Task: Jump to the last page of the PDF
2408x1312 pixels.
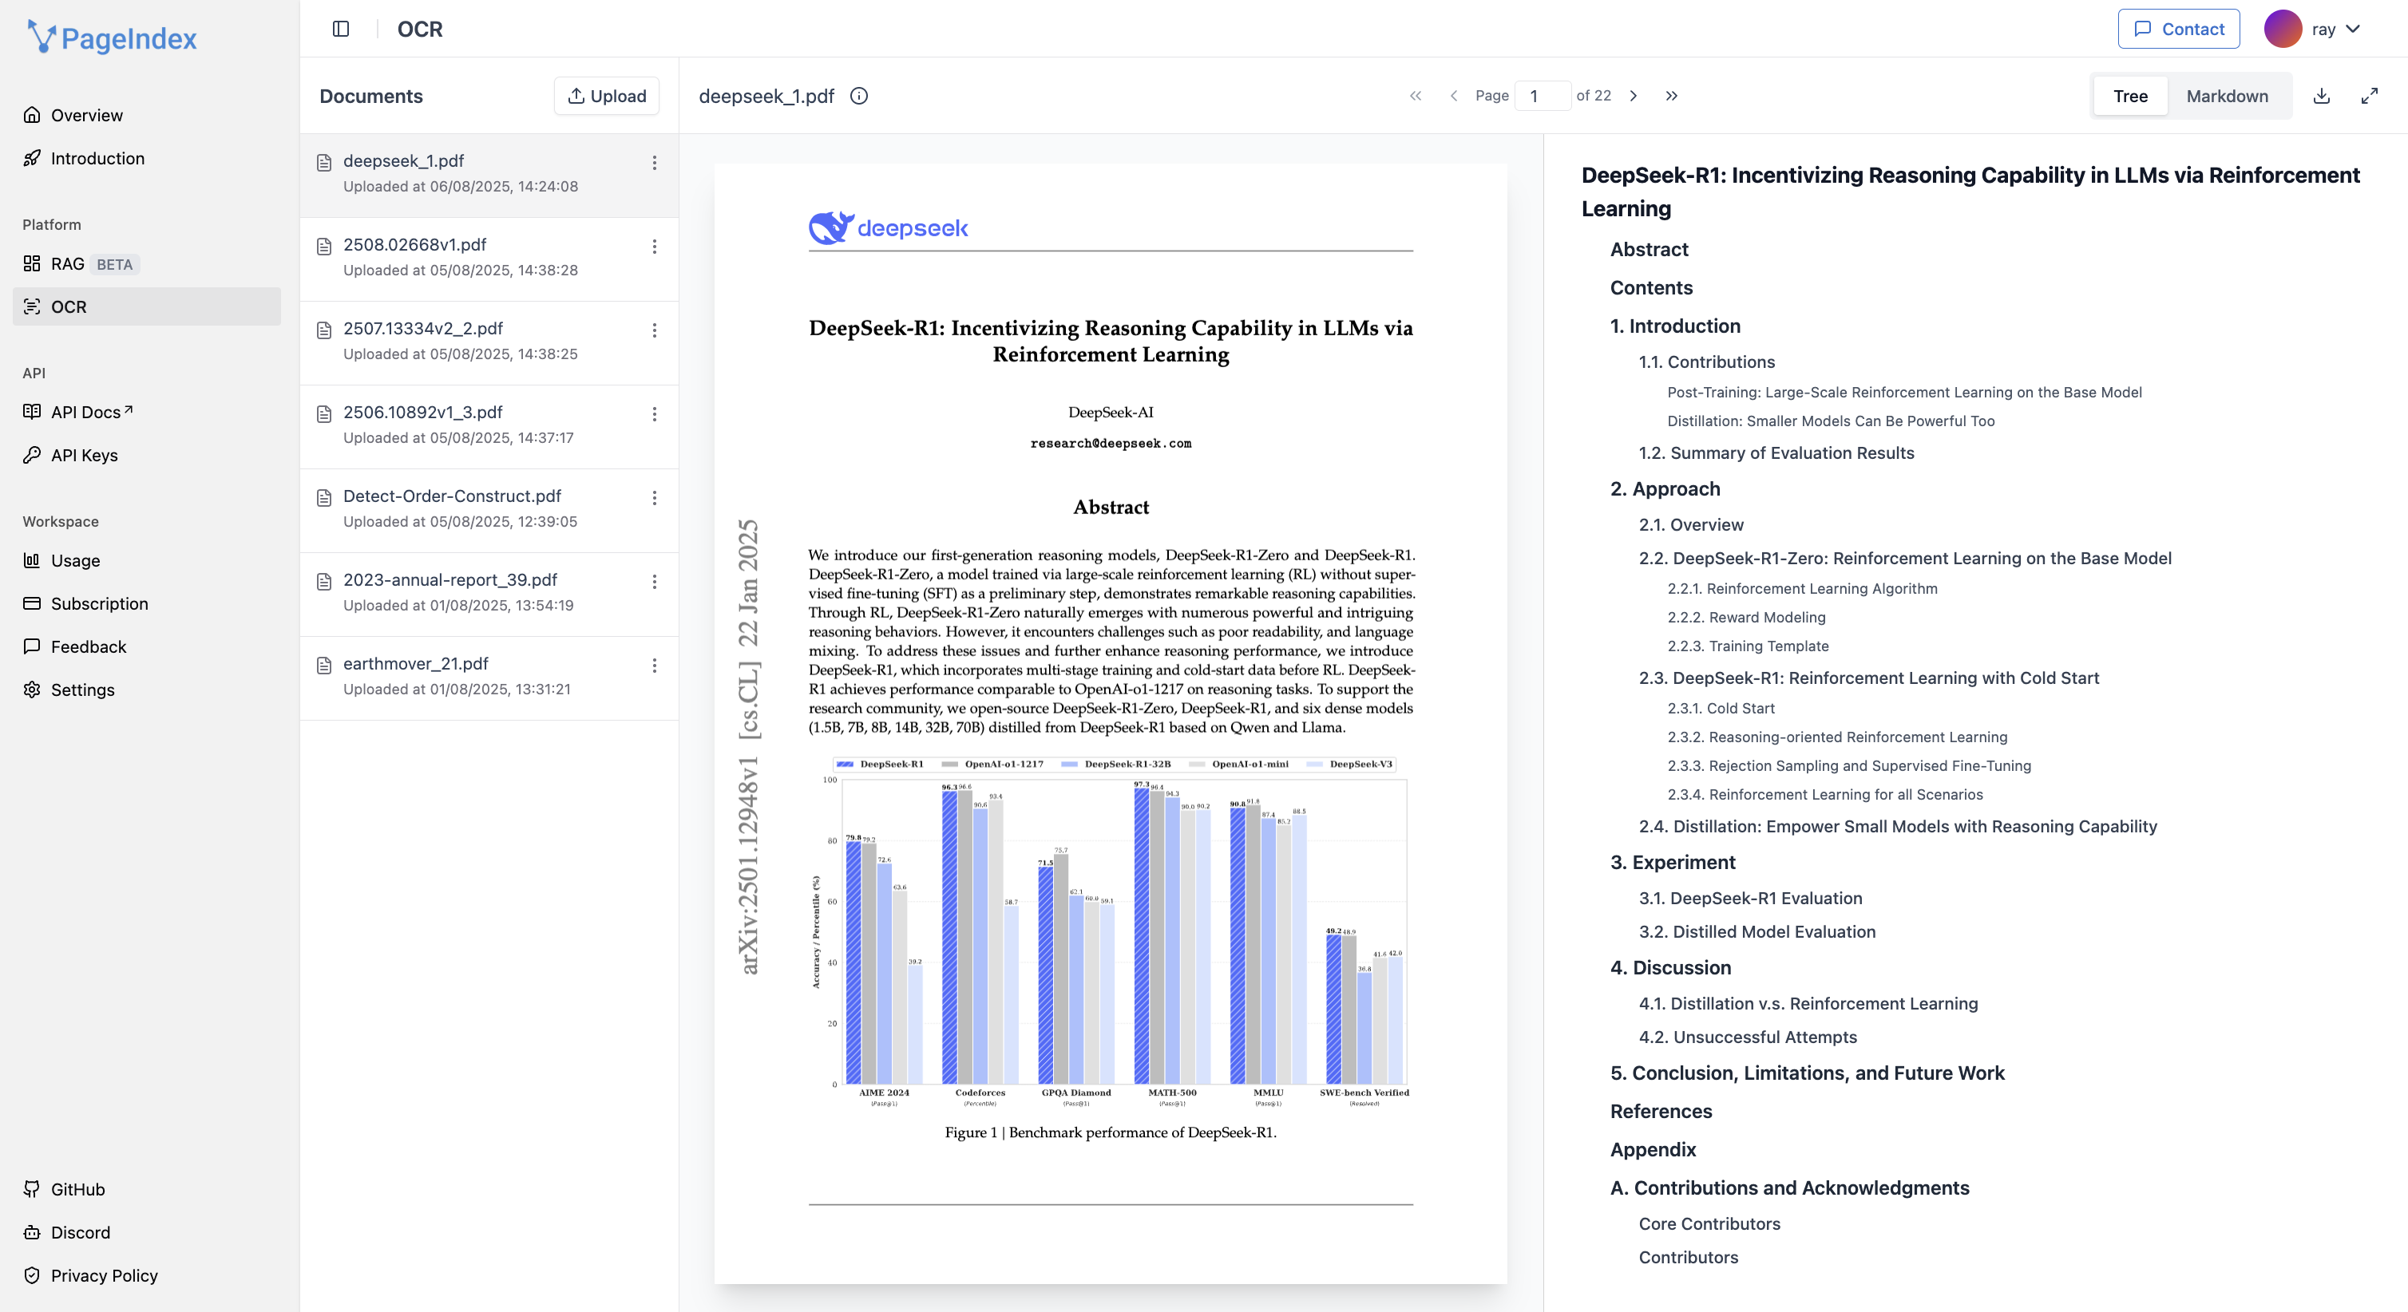Action: click(1673, 95)
